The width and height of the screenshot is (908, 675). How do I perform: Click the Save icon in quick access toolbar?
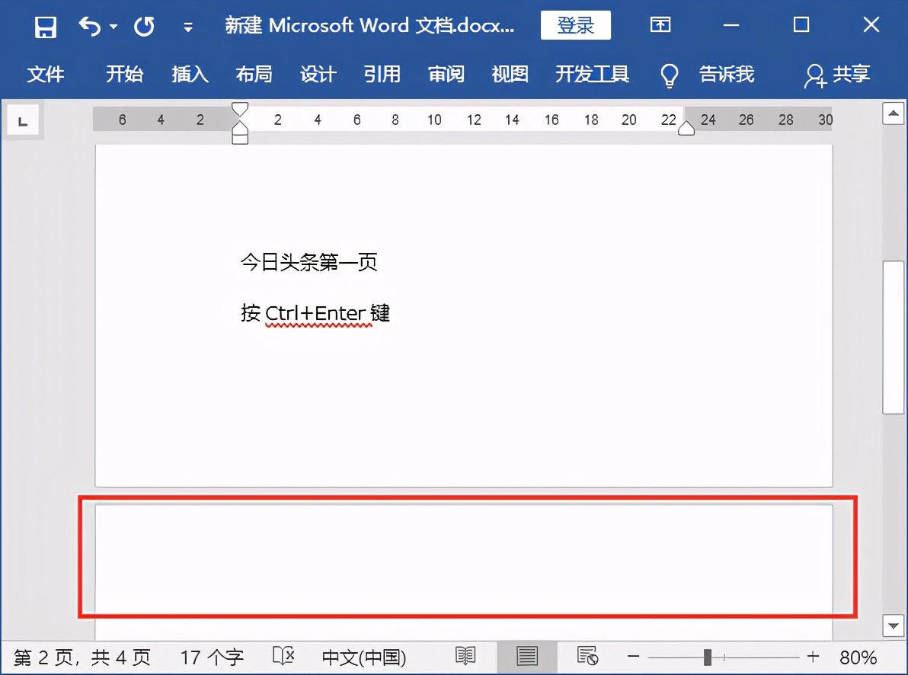[45, 26]
